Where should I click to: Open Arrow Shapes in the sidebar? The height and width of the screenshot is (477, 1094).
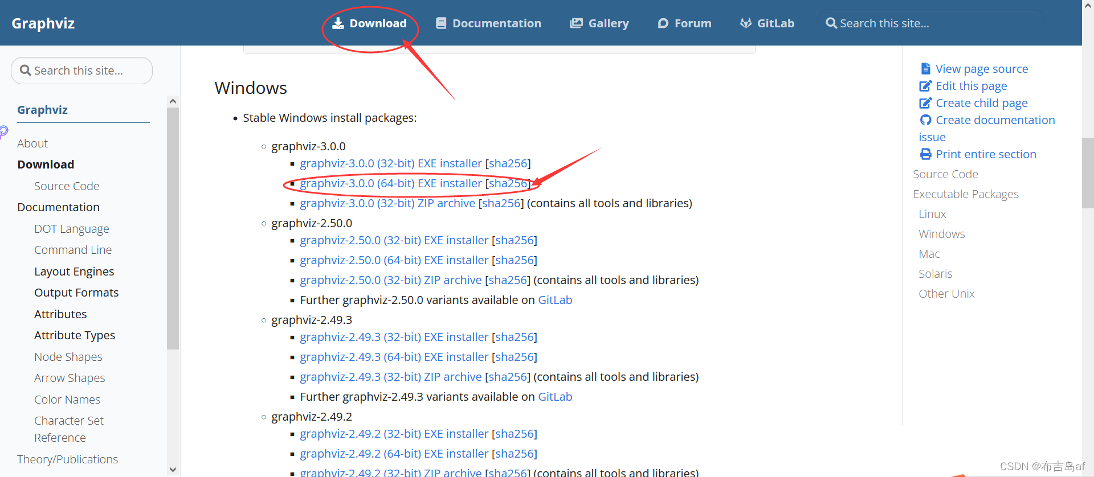click(70, 378)
